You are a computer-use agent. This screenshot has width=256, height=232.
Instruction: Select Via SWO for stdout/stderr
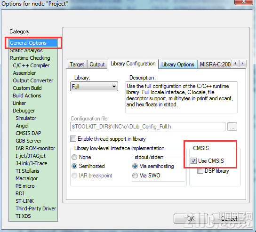click(x=135, y=176)
